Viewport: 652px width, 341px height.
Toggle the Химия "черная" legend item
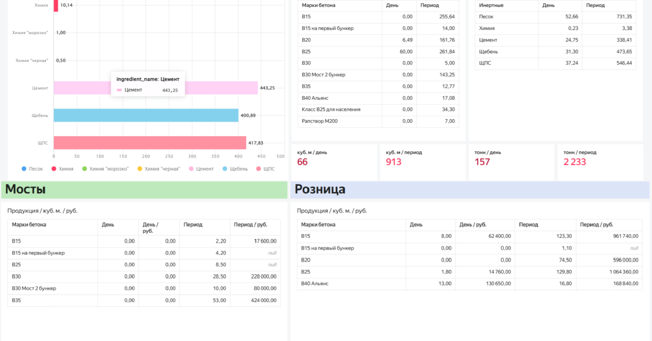[x=159, y=169]
